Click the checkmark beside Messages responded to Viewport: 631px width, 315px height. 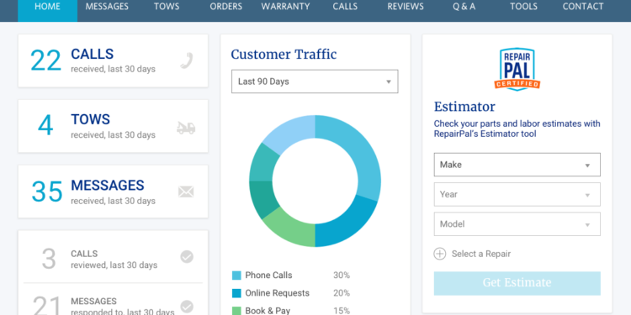[x=187, y=307]
